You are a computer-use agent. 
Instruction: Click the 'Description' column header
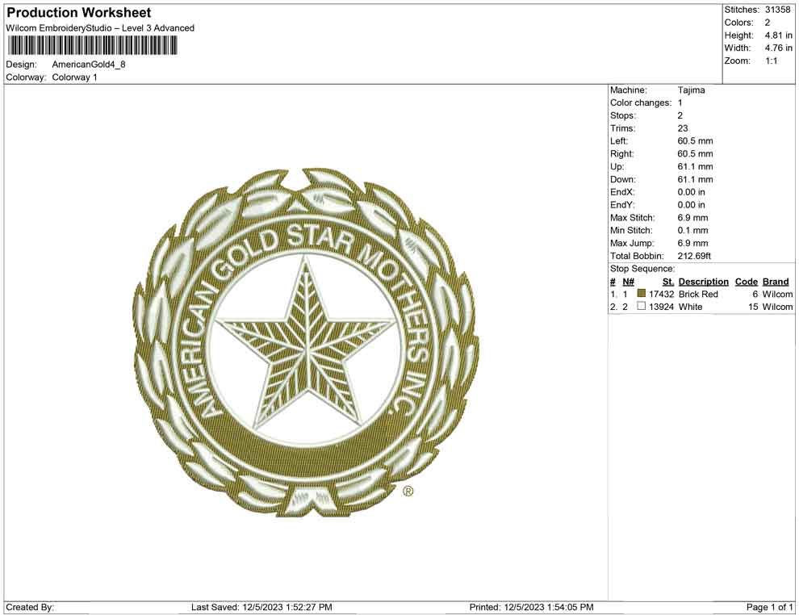(x=704, y=281)
